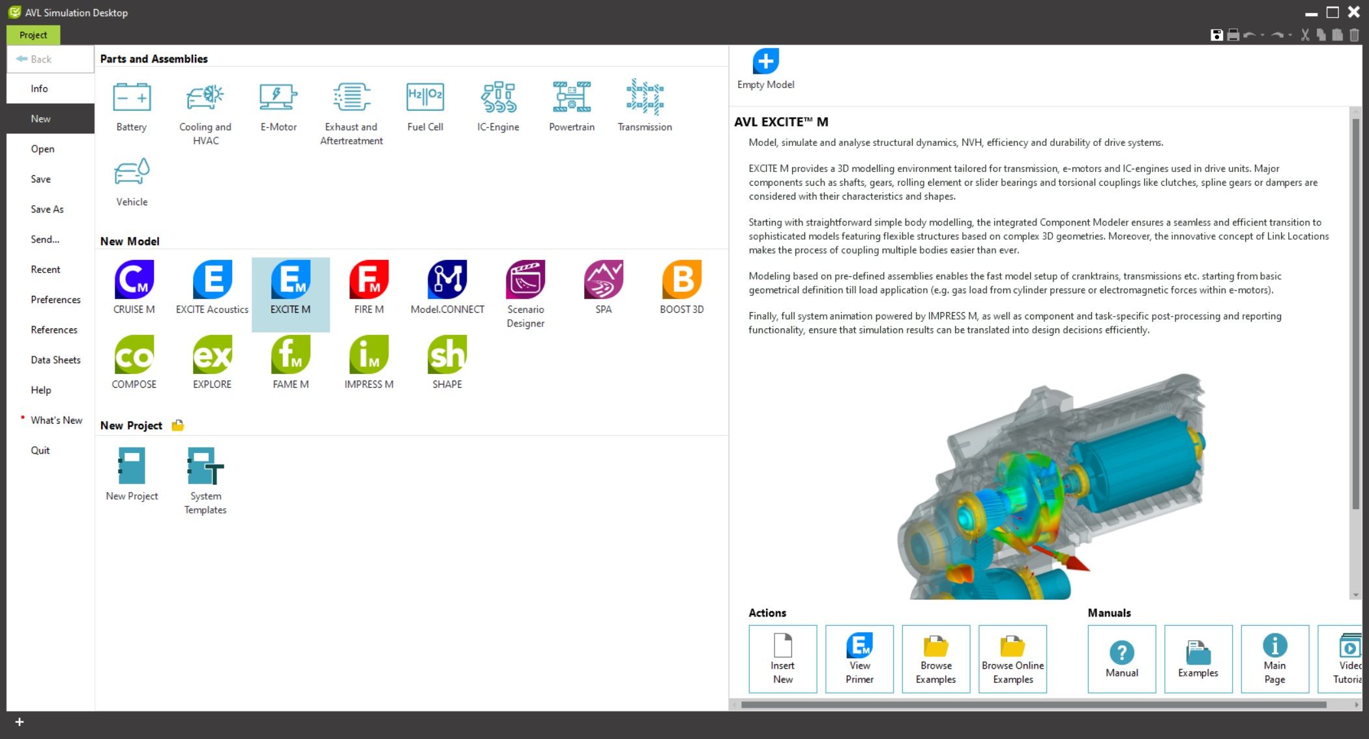Create a FAME M model
Image resolution: width=1369 pixels, height=739 pixels.
tap(291, 362)
